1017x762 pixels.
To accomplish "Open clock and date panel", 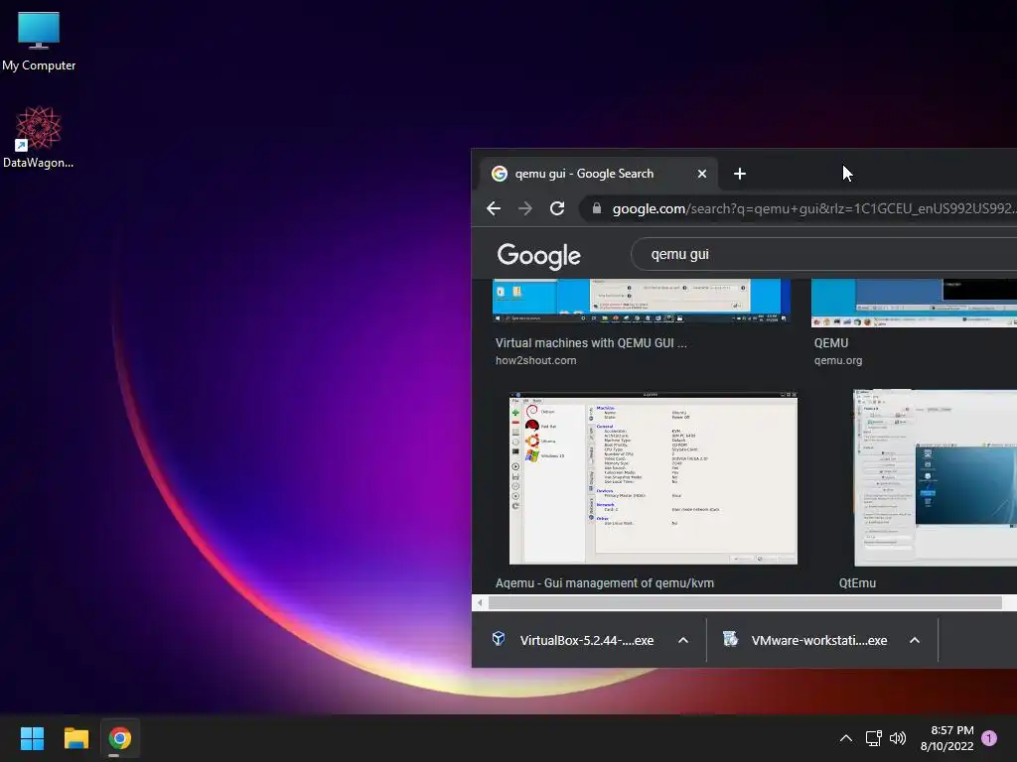I will (x=946, y=738).
